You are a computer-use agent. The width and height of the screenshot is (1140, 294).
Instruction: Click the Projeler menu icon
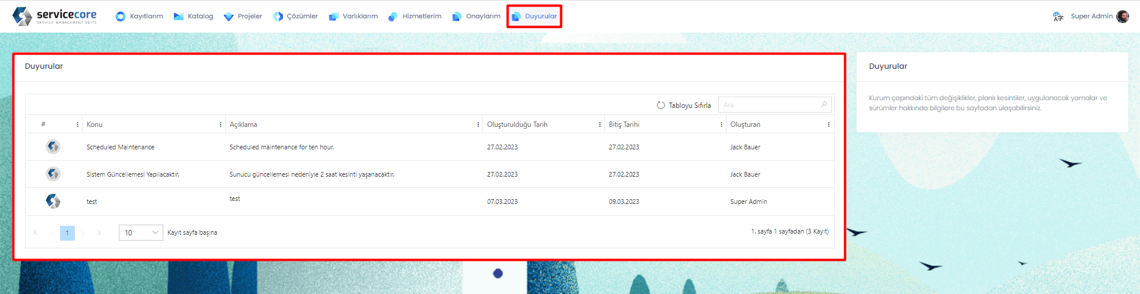(x=229, y=17)
